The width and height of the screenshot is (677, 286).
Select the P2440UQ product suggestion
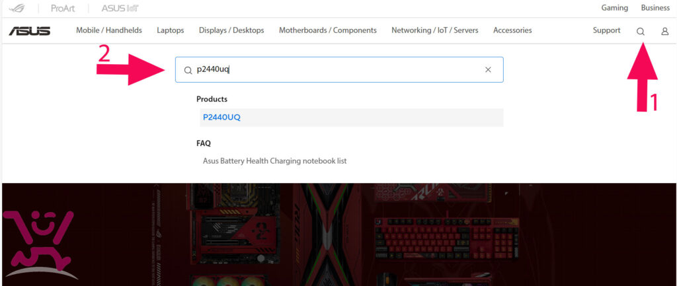point(352,118)
